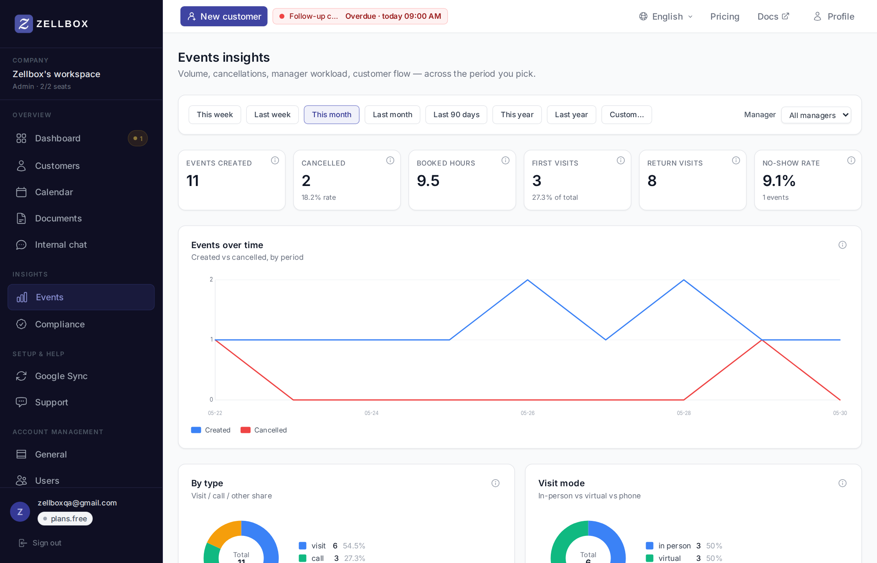Click the user avatar Z circle
The width and height of the screenshot is (877, 563).
(20, 512)
